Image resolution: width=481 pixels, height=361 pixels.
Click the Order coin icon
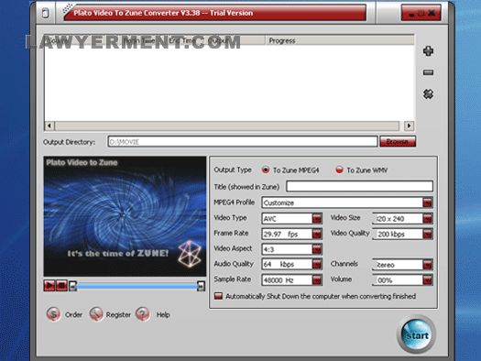tap(53, 314)
